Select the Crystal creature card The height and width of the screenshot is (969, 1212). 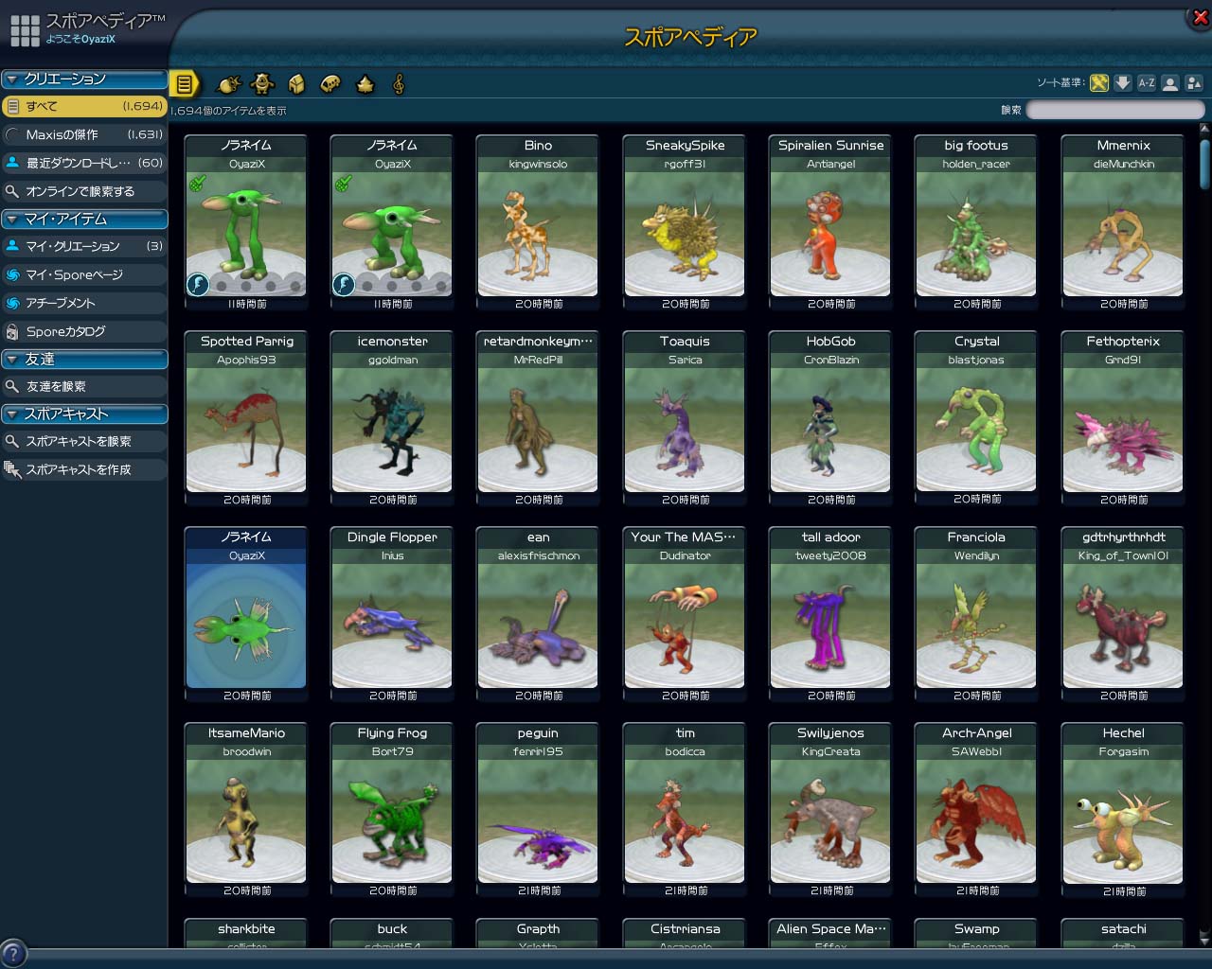(x=976, y=418)
